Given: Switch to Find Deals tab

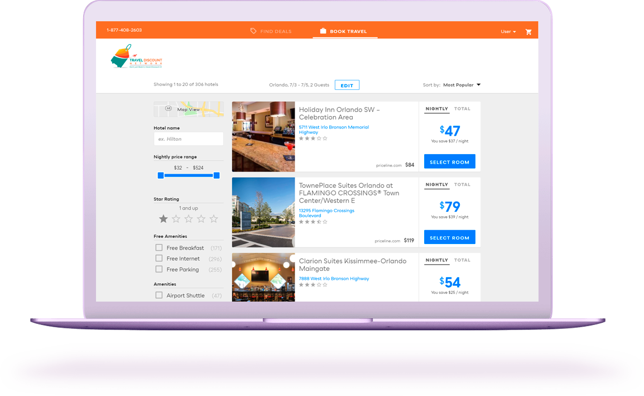Looking at the screenshot, I should tap(271, 31).
